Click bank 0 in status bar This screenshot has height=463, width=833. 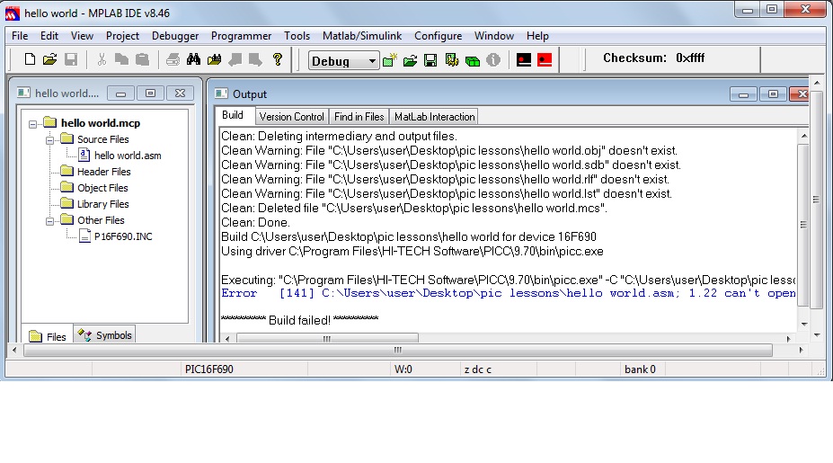pyautogui.click(x=640, y=369)
